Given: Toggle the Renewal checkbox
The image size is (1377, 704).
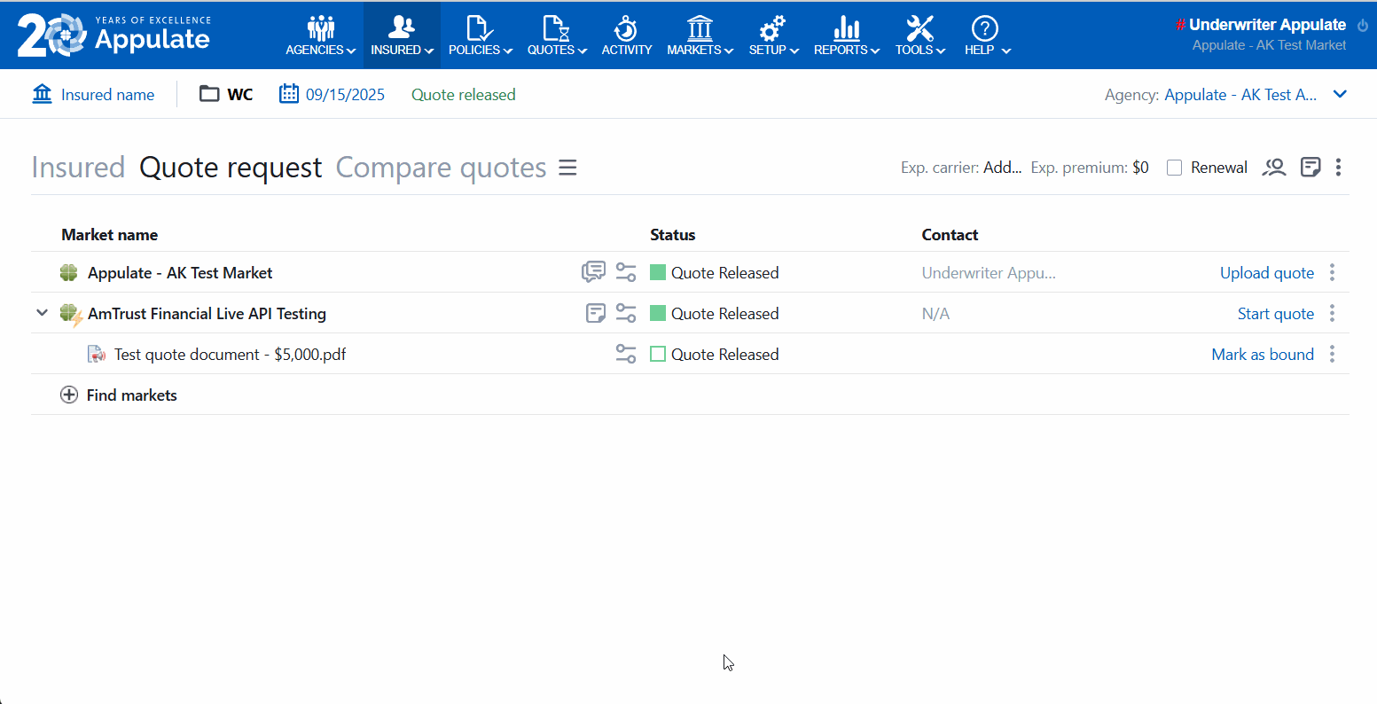Looking at the screenshot, I should [x=1175, y=168].
